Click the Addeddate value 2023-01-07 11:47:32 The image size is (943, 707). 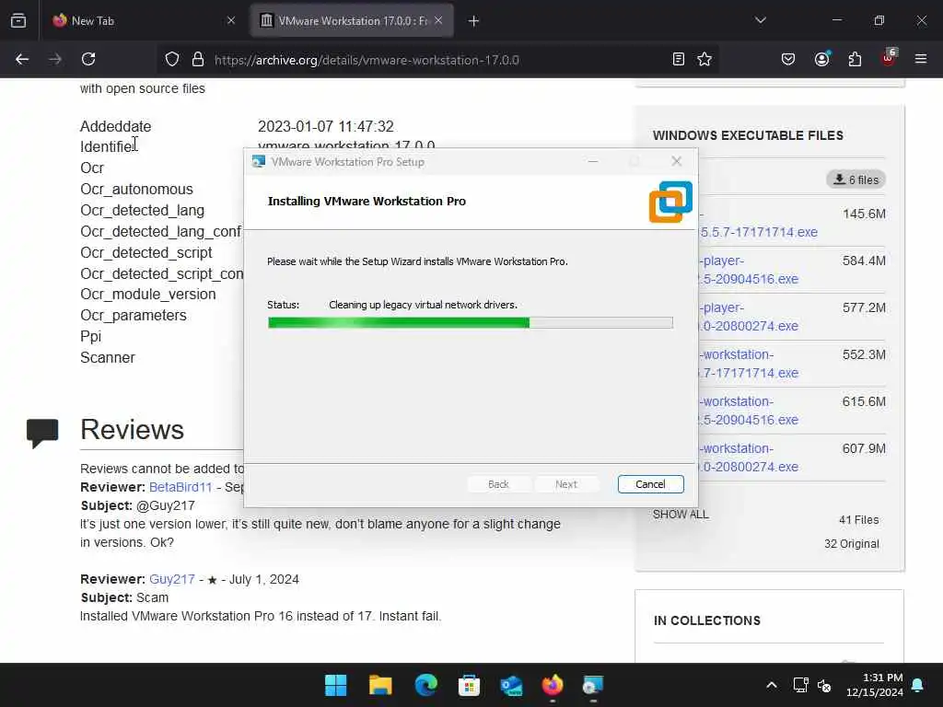[325, 126]
